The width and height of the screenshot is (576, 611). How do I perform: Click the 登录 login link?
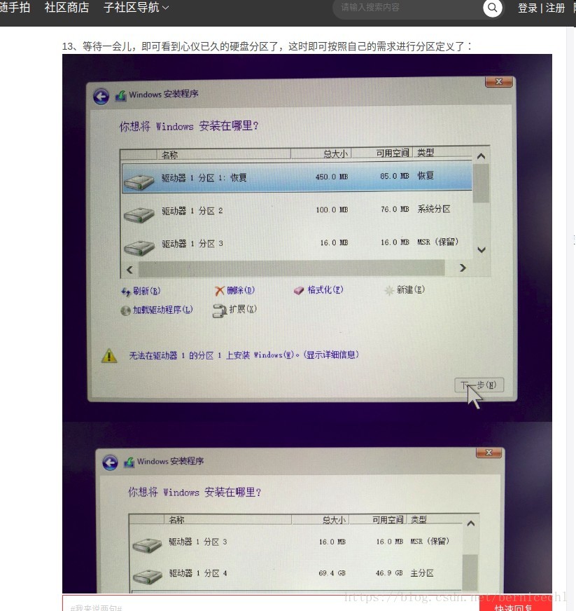click(527, 8)
